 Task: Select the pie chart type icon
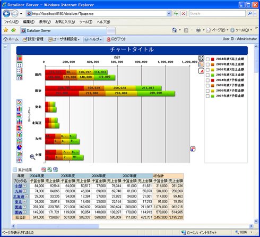pyautogui.click(x=19, y=147)
